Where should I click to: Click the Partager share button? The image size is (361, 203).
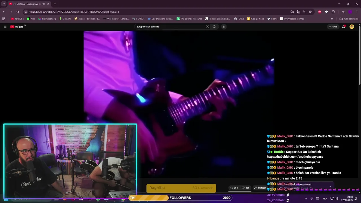coord(259,188)
